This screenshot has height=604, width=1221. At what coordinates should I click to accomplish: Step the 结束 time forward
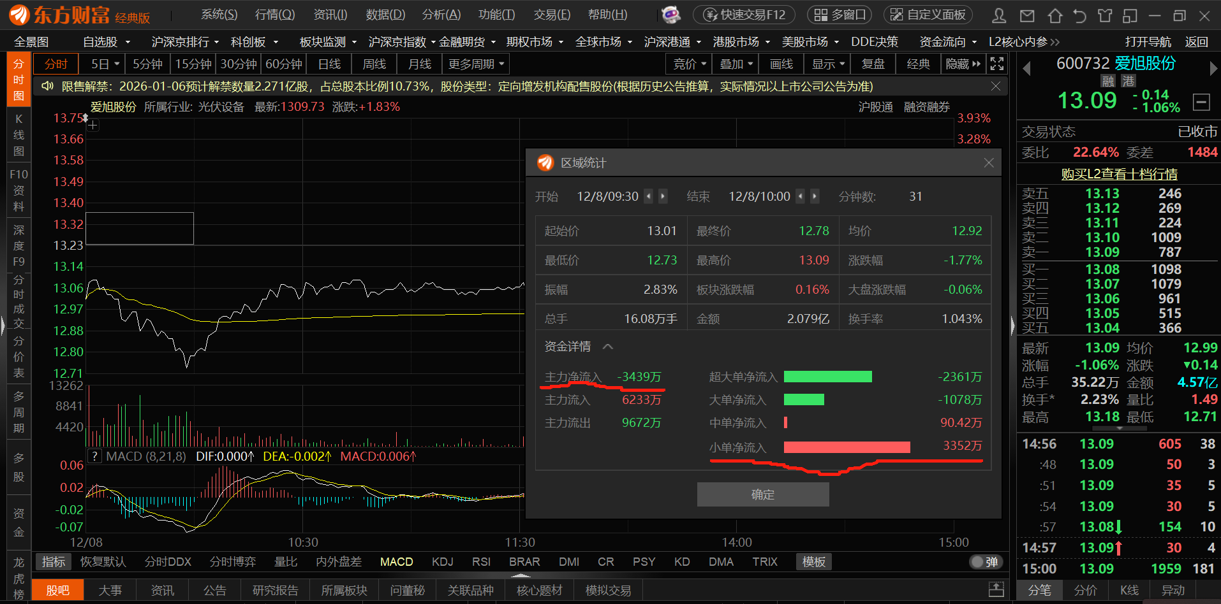(815, 196)
